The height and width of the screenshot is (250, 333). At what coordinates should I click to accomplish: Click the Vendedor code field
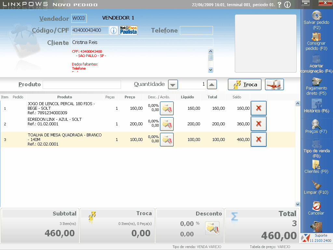[79, 18]
